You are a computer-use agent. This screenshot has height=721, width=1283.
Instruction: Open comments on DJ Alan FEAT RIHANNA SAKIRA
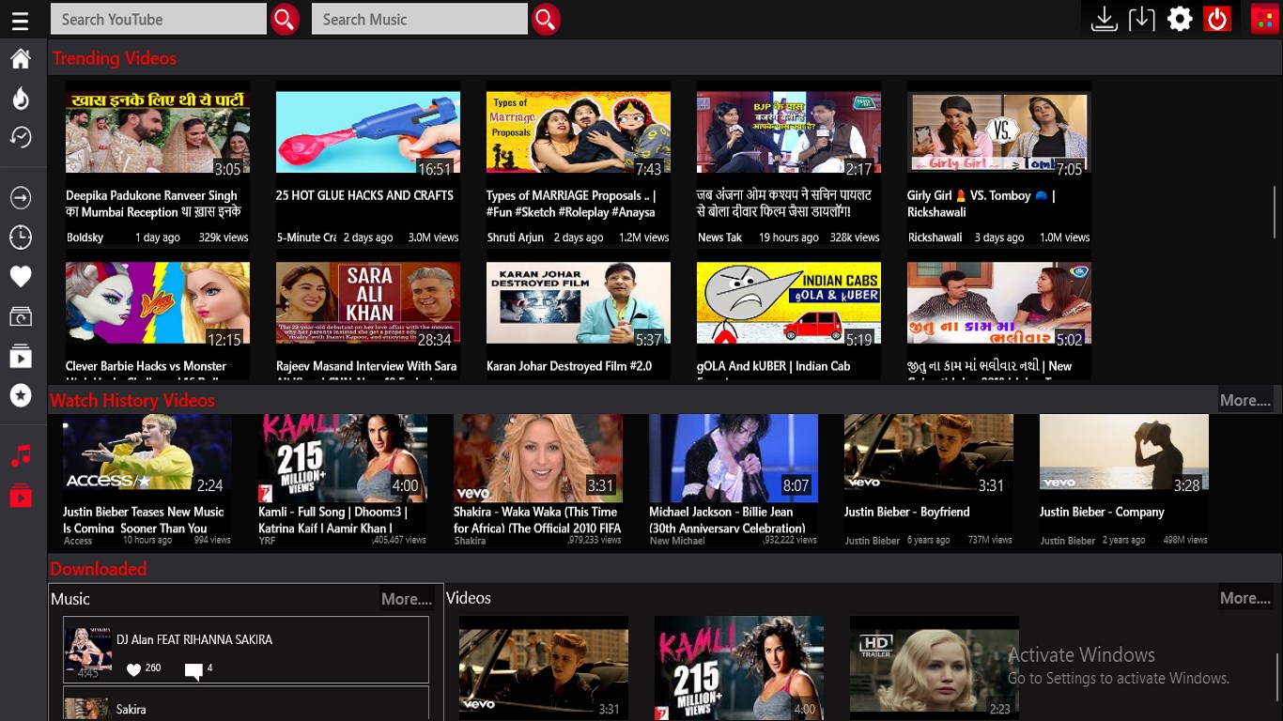coord(193,671)
